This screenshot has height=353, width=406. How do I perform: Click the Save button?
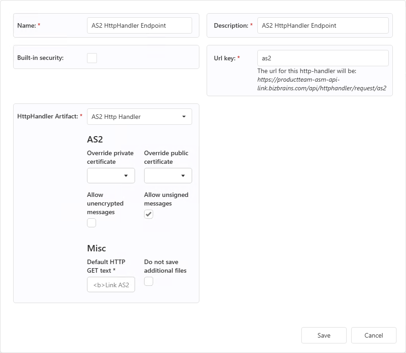tap(324, 335)
